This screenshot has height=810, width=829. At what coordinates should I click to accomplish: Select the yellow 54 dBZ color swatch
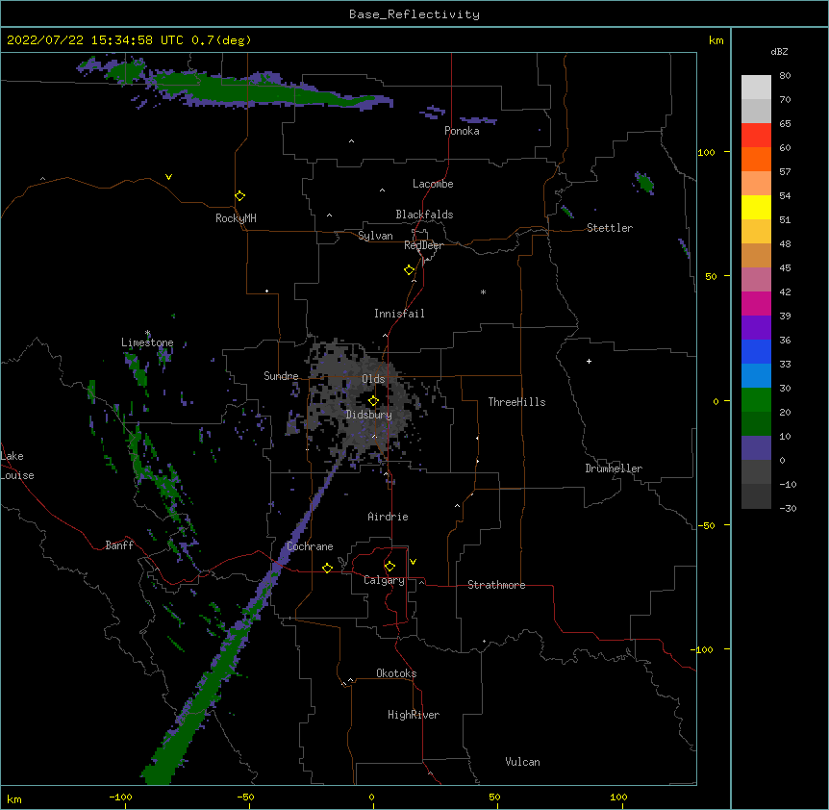(x=756, y=207)
